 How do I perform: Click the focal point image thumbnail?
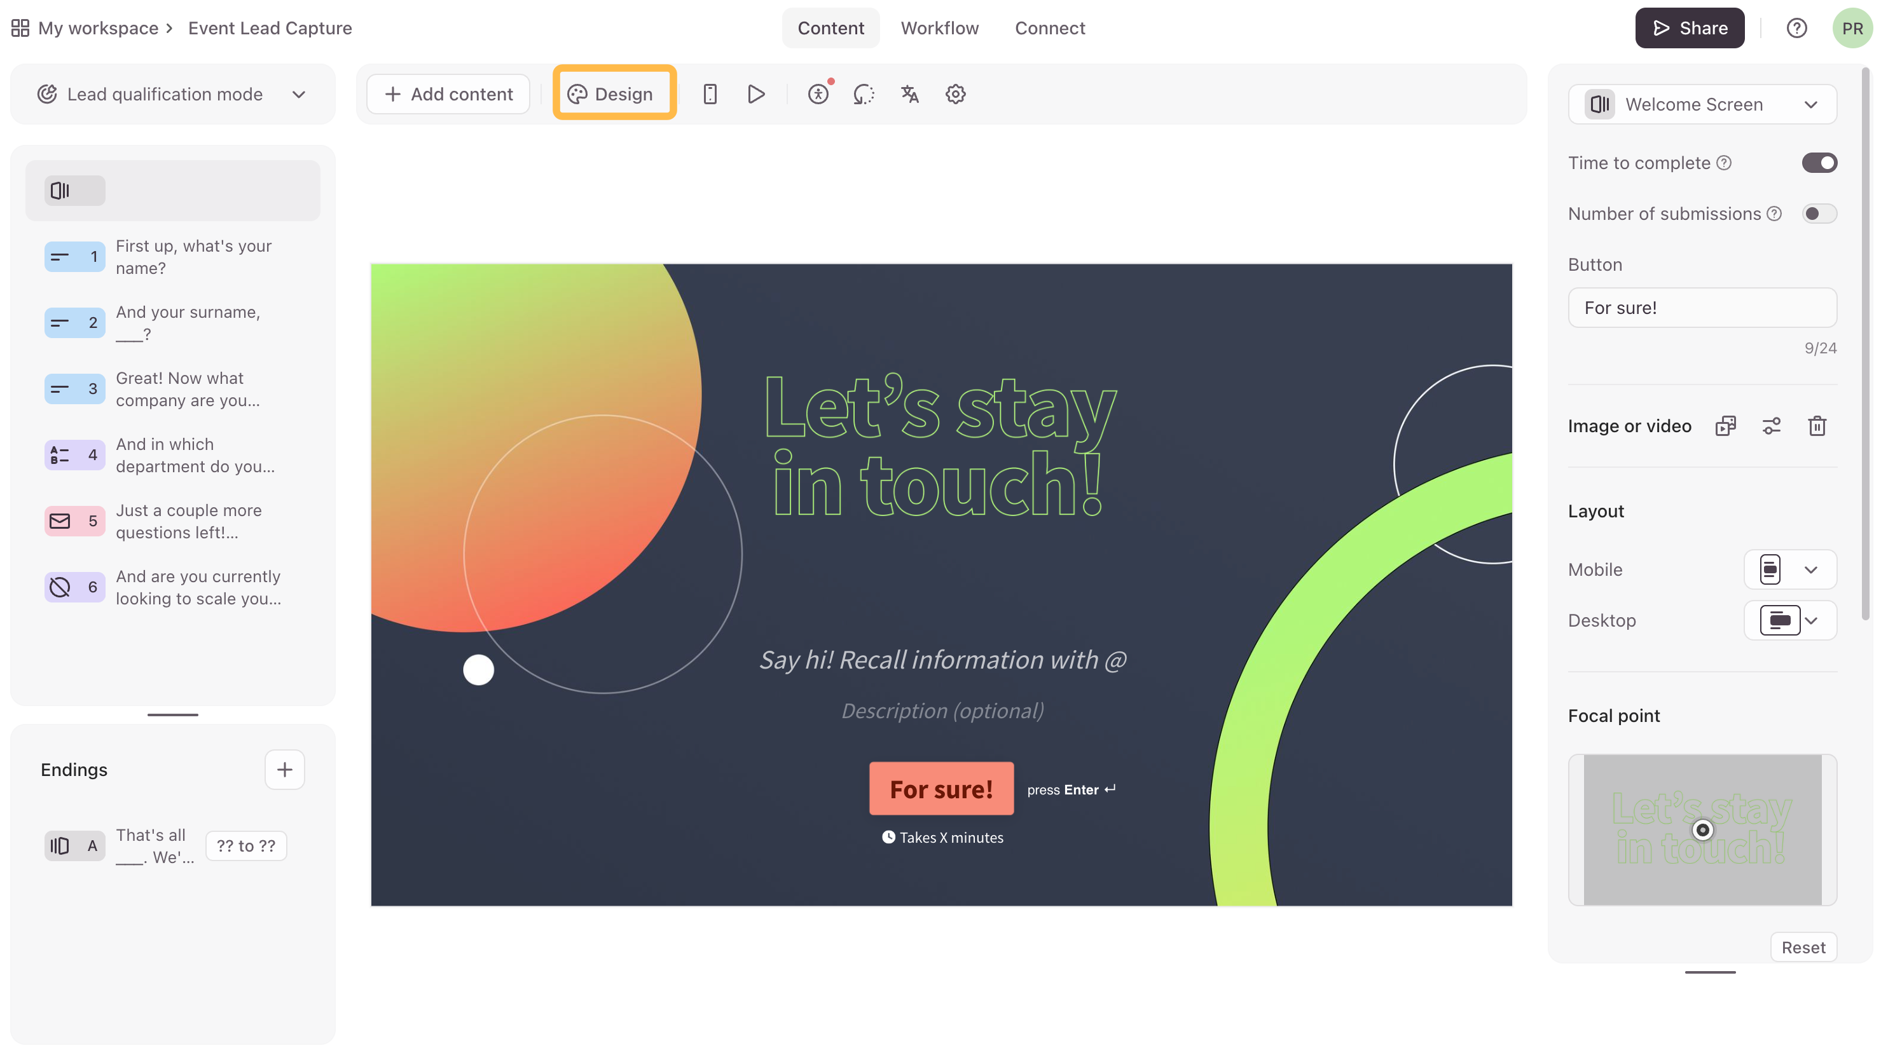[1702, 829]
